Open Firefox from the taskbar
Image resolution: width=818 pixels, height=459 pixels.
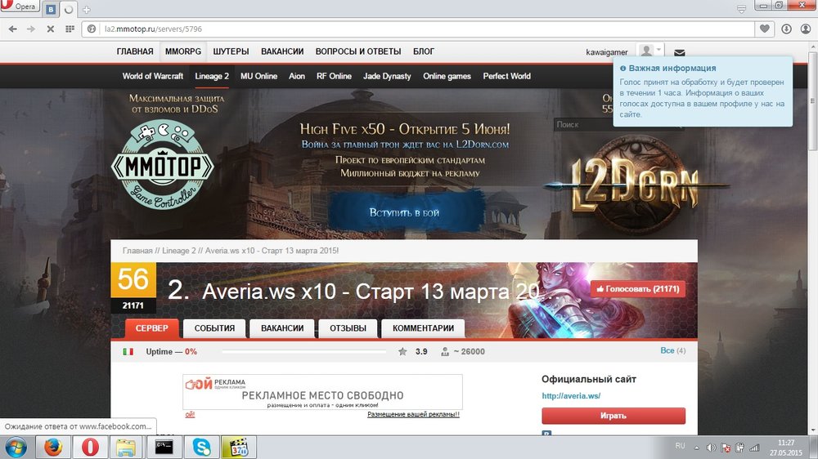[53, 447]
